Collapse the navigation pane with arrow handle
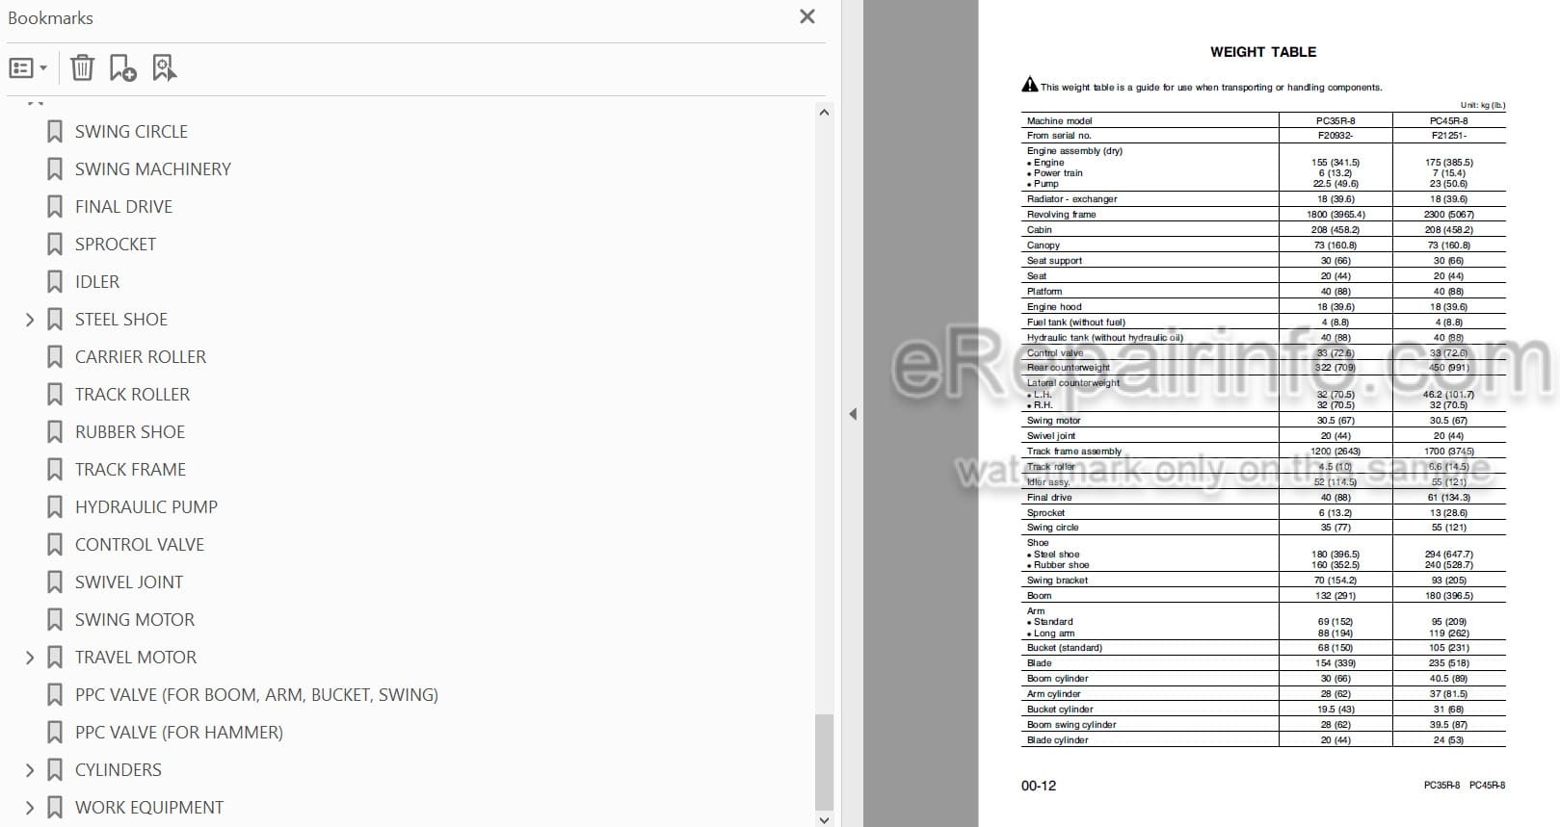This screenshot has width=1560, height=827. pyautogui.click(x=853, y=414)
